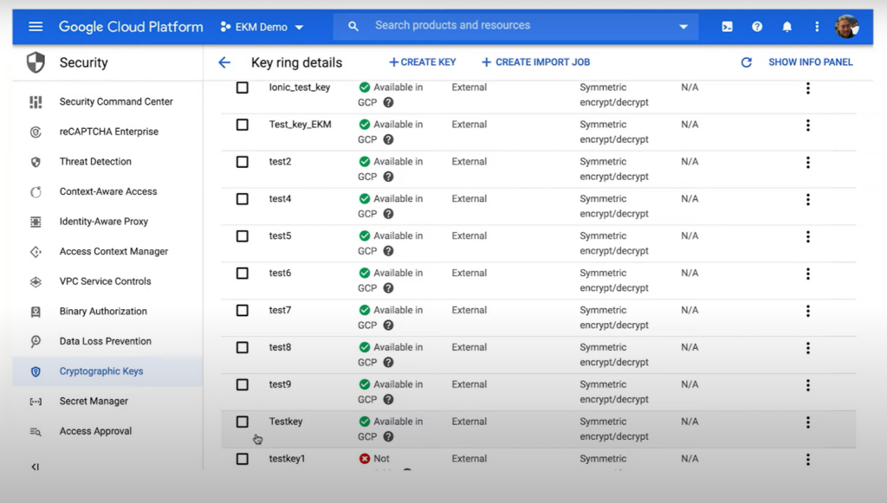Expand the search bar dropdown arrow
This screenshot has height=503, width=887.
(683, 26)
